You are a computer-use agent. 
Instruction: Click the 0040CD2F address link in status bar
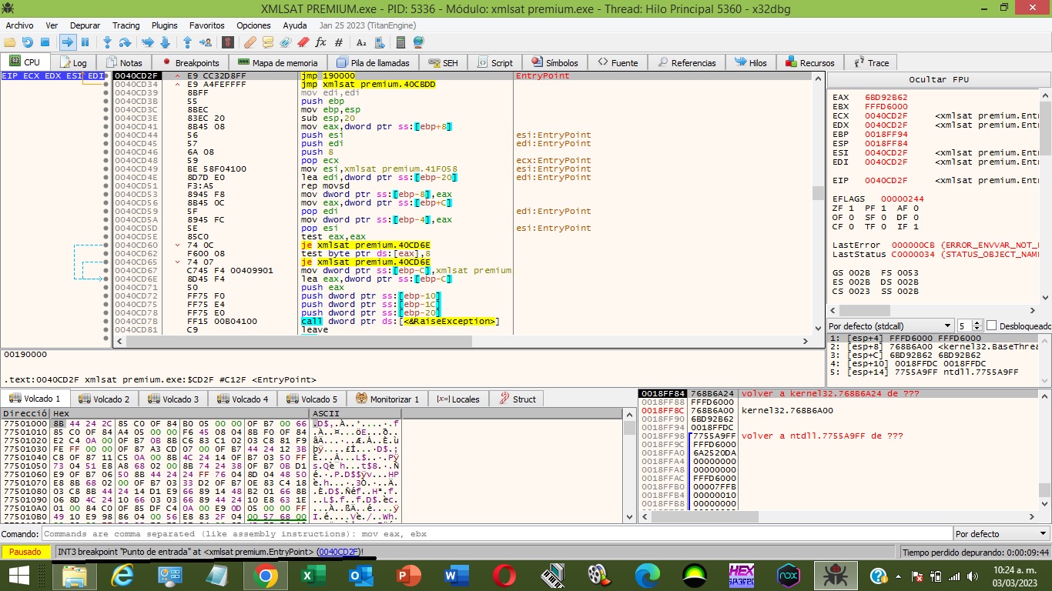tap(337, 552)
